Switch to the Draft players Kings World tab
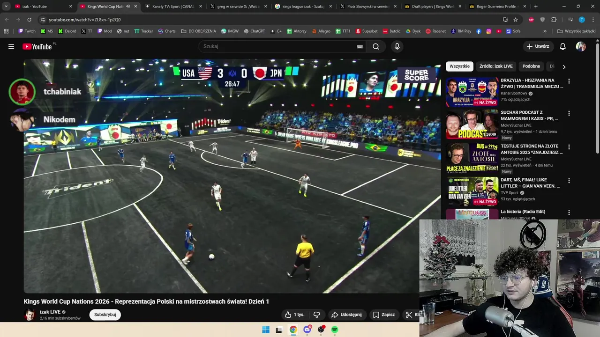600x337 pixels. (x=434, y=7)
